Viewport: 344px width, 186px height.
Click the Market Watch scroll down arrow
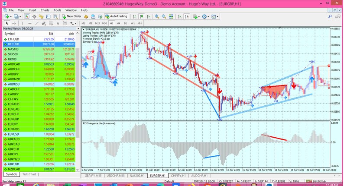78,170
